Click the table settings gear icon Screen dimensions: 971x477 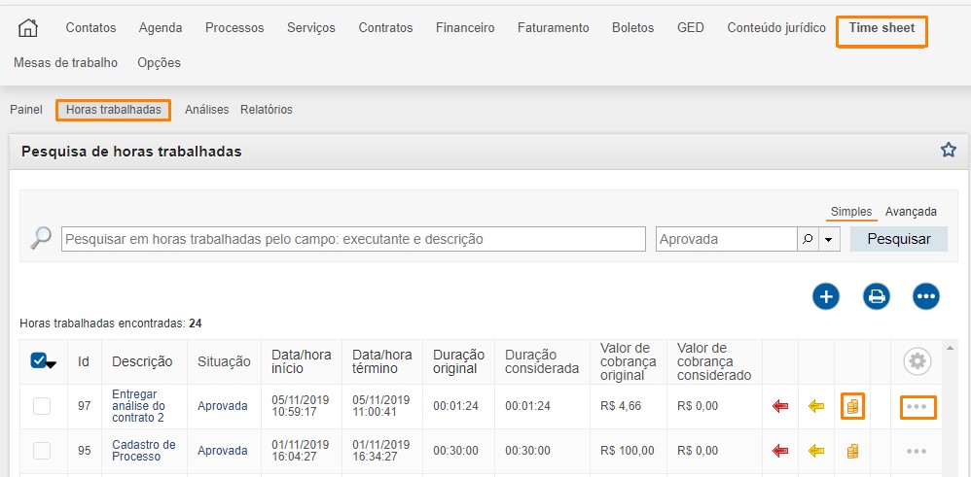pos(917,361)
